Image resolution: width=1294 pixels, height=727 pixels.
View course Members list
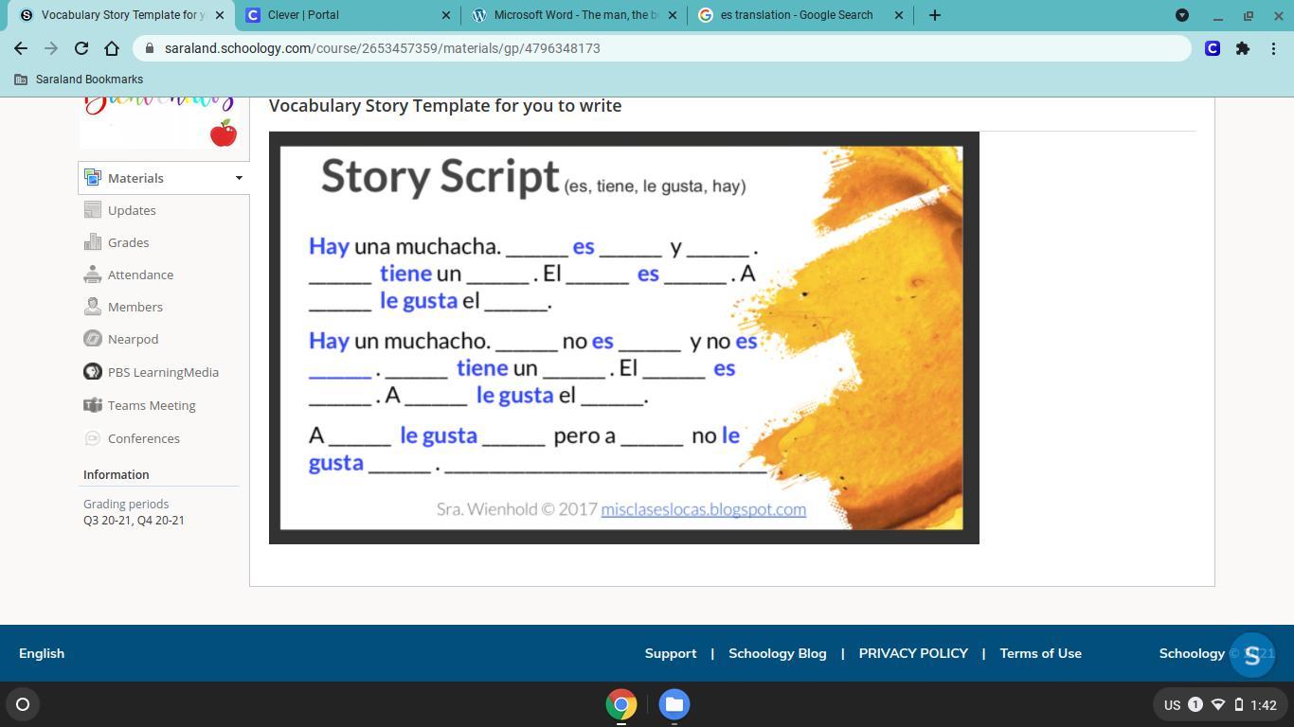(x=135, y=307)
